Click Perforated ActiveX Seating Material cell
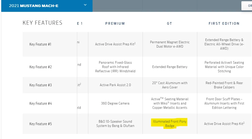The height and width of the screenshot is (139, 252). 224,67
